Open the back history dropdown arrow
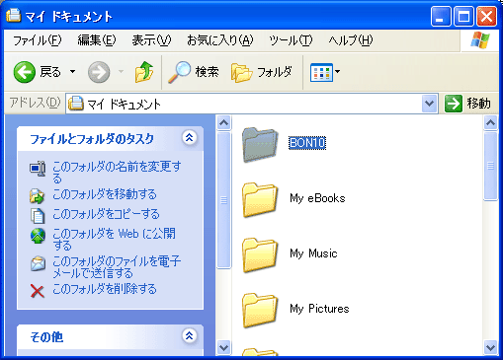This screenshot has height=360, width=503. point(73,71)
